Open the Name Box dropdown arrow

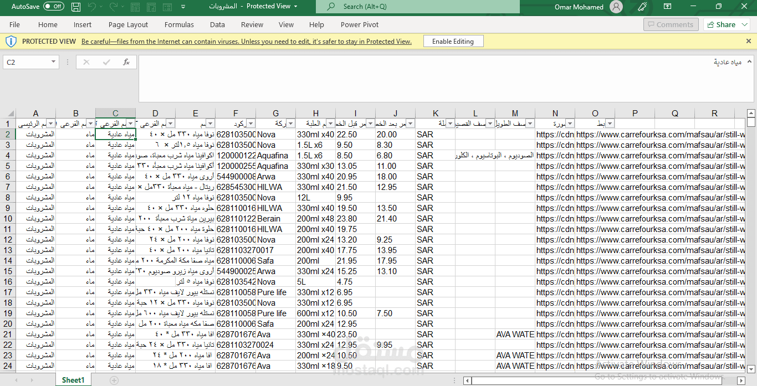click(53, 63)
